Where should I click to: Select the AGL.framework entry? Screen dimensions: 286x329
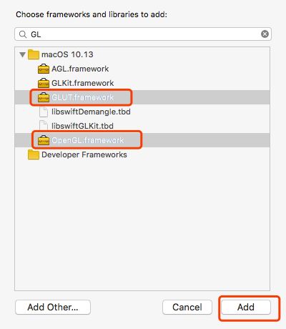[142, 69]
